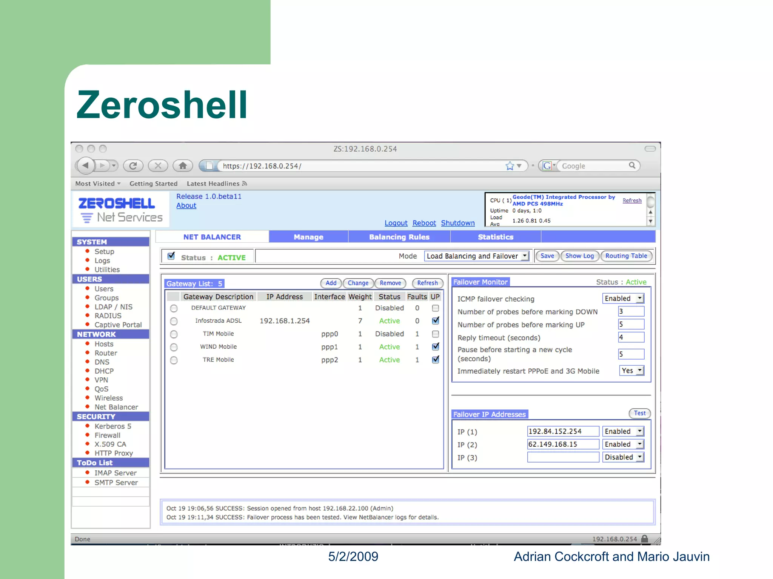The image size is (773, 579).
Task: Click the page icon in address bar
Action: coord(209,166)
